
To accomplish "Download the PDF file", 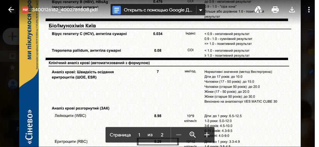I will 292,10.
